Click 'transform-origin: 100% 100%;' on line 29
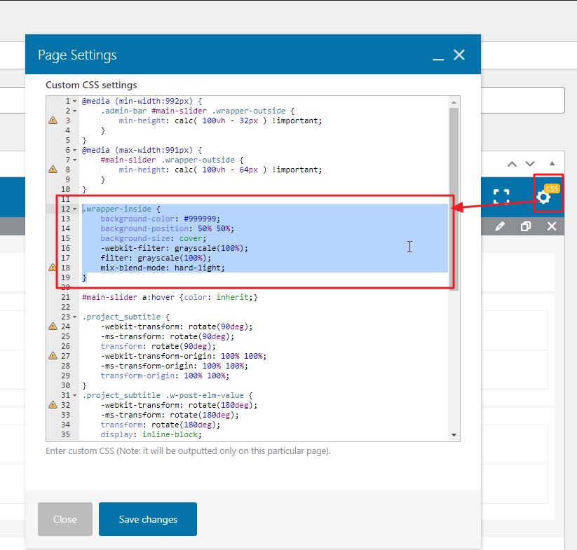 [165, 376]
